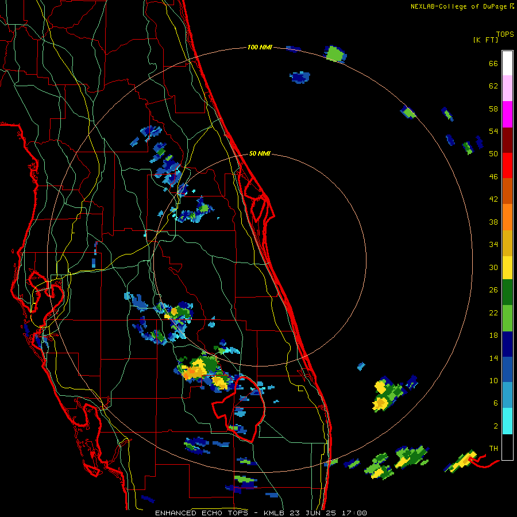Select the 50 value on the TOPS scale
The image size is (517, 517).
pyautogui.click(x=493, y=153)
